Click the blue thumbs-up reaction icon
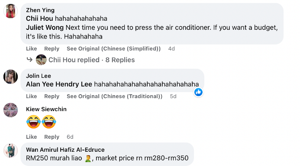This screenshot has width=300, height=166. tap(198, 92)
